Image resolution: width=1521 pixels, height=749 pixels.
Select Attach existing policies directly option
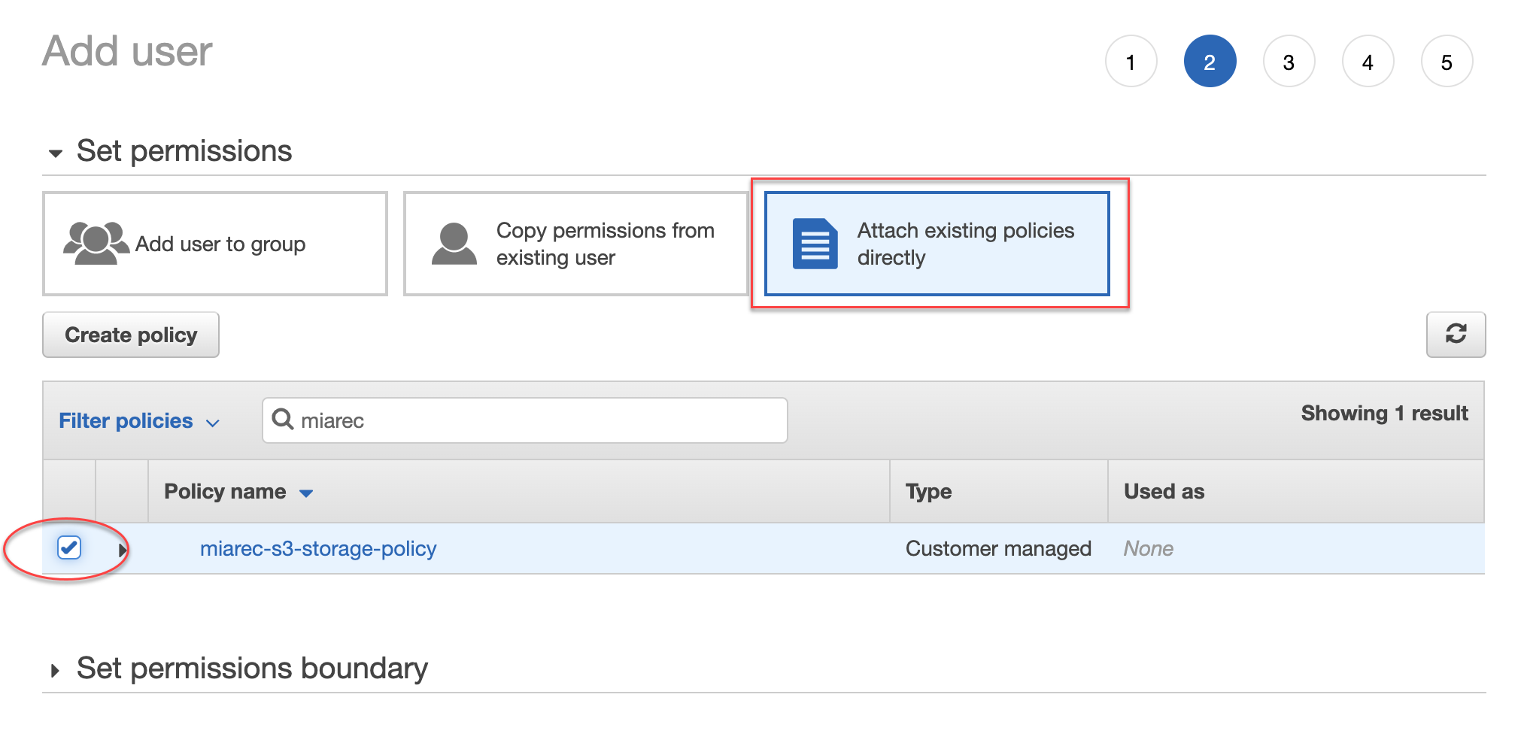937,244
